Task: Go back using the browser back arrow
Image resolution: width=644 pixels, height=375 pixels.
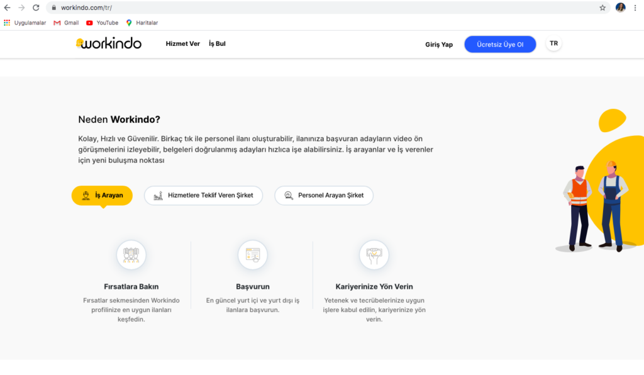Action: click(x=7, y=8)
